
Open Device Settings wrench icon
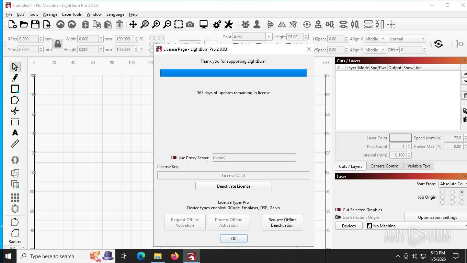[x=229, y=24]
